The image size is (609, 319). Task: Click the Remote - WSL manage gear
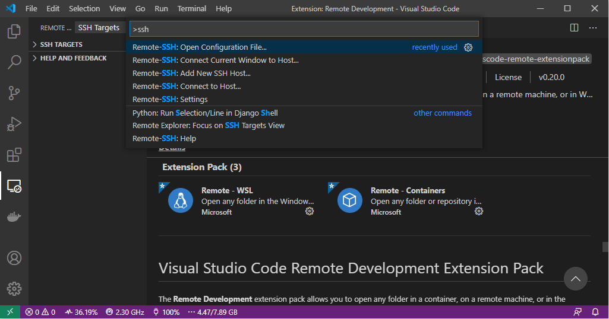click(x=309, y=211)
